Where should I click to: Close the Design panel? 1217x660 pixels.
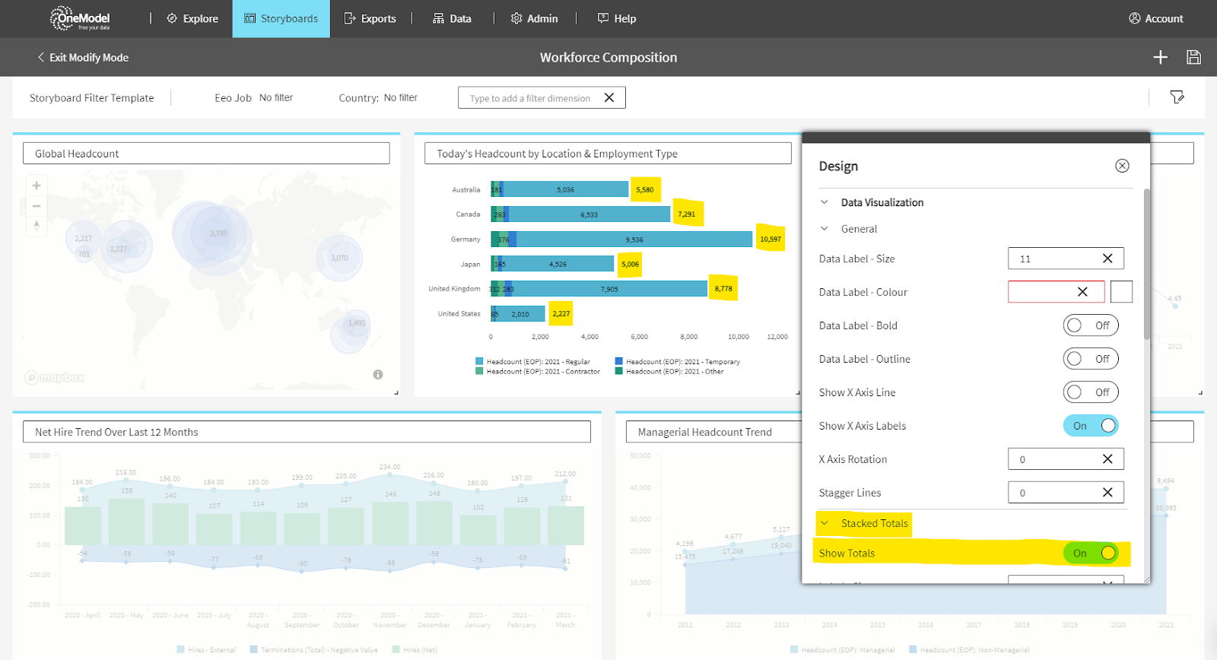click(1122, 166)
